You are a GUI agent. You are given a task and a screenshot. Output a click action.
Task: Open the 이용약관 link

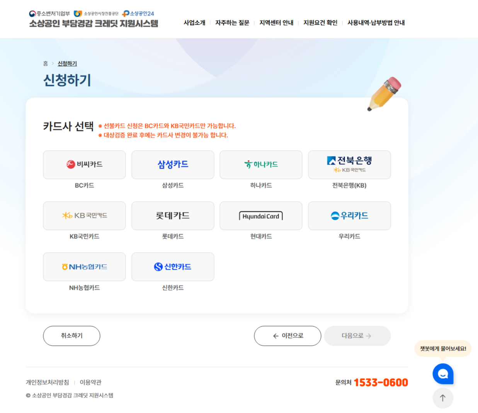point(90,382)
